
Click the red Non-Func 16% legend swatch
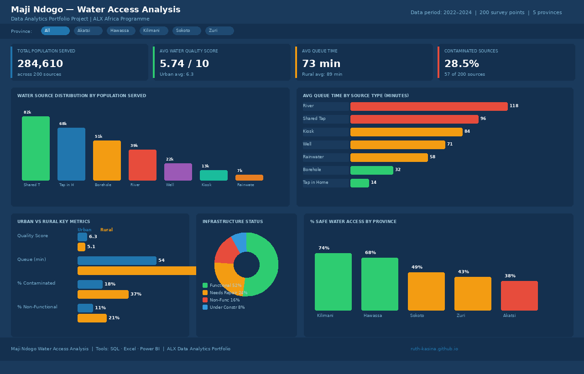click(x=205, y=300)
